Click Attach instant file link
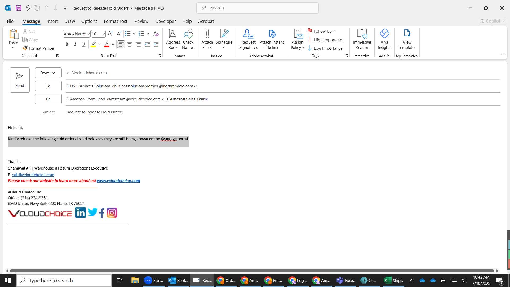Screen dimensions: 510x287 click(272, 39)
